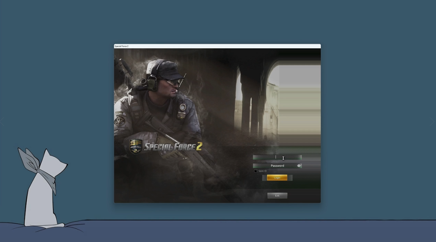This screenshot has width=436, height=242.
Task: Click the badge on the soldier's chest
Action: (x=182, y=107)
